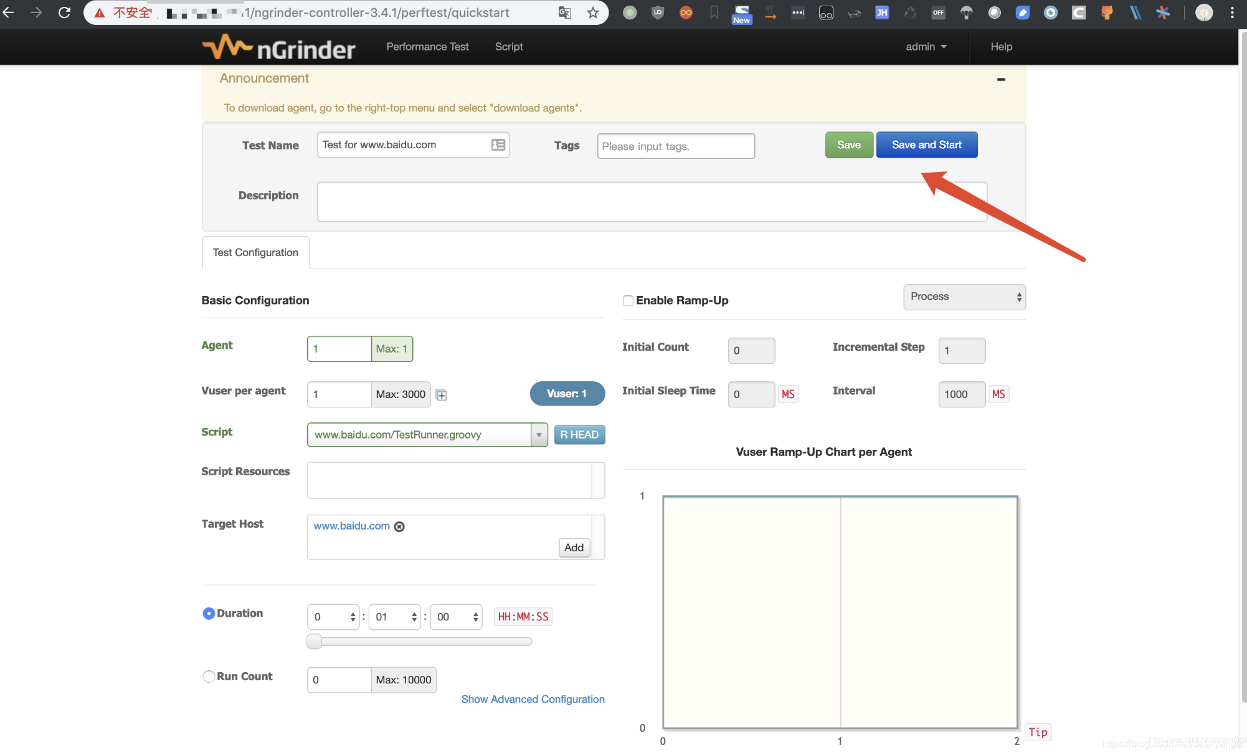
Task: Expand the Script selection dropdown arrow
Action: [x=539, y=435]
